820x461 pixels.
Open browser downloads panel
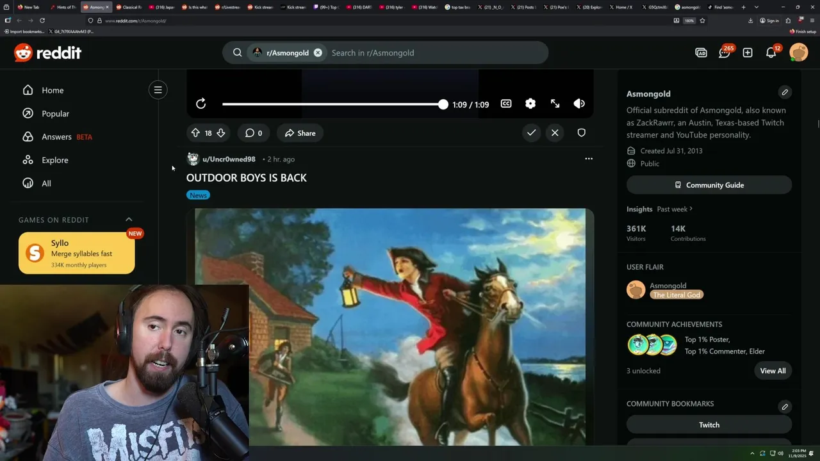coord(750,20)
